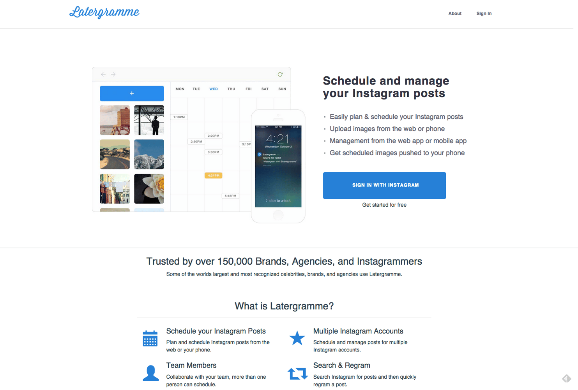
Task: Click the Schedule your Instagram Posts heading
Action: point(216,331)
